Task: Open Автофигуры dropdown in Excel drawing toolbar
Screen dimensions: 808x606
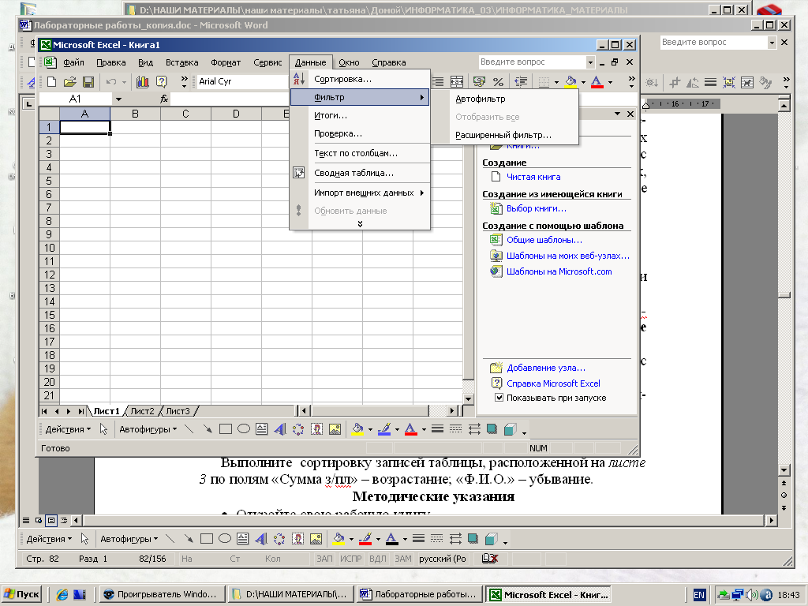Action: click(148, 428)
